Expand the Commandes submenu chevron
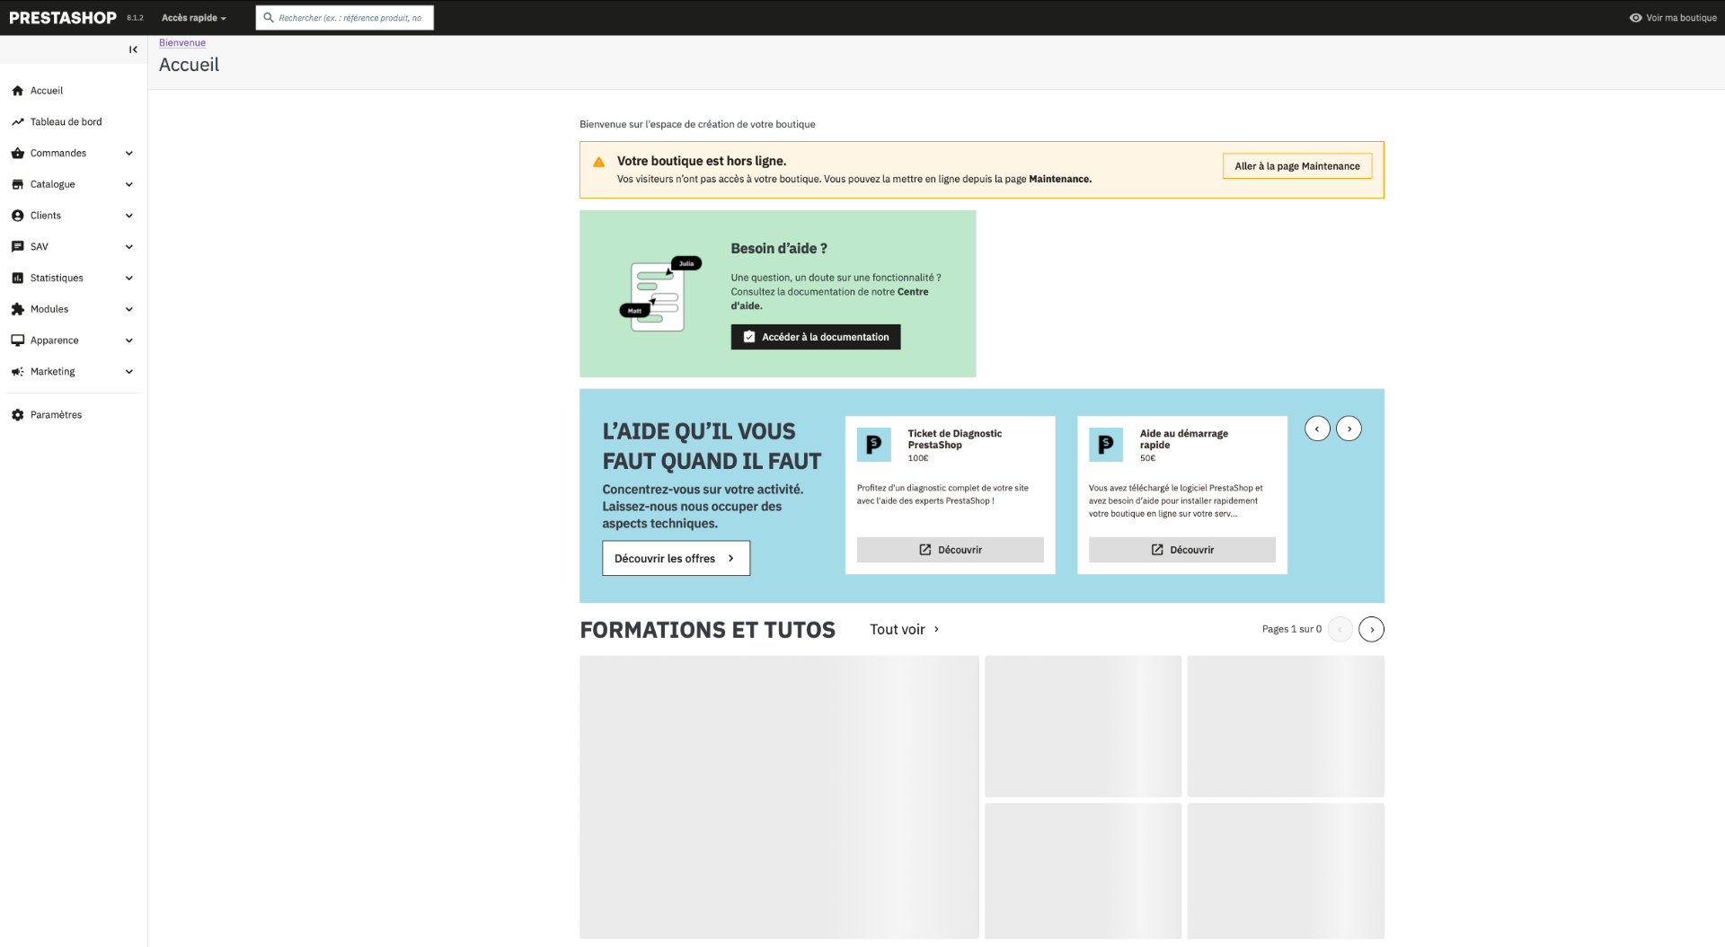The height and width of the screenshot is (947, 1725). click(129, 154)
